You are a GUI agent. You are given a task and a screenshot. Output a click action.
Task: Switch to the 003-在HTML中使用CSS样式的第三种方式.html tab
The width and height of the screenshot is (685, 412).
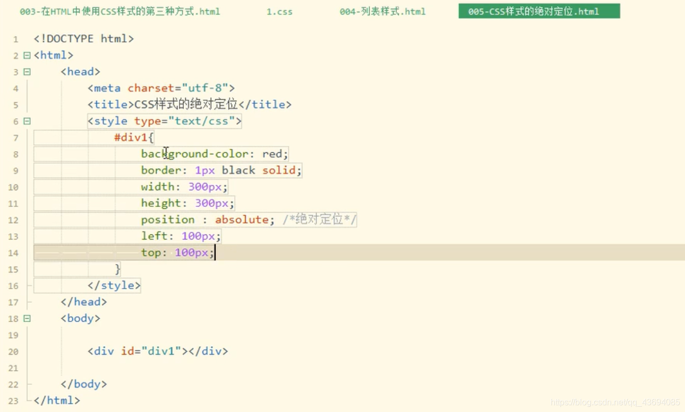click(120, 11)
